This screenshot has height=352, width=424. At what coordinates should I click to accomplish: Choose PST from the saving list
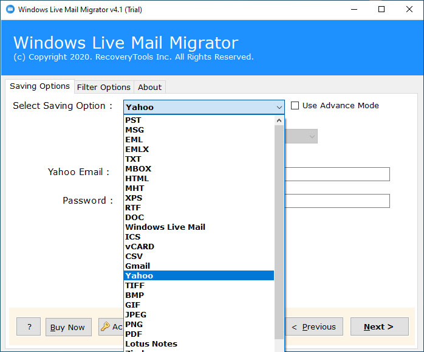click(199, 120)
